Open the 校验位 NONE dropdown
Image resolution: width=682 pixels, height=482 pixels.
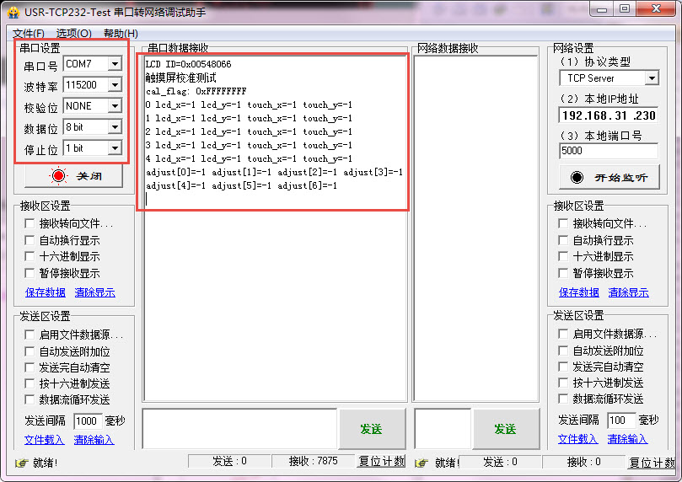[x=115, y=105]
